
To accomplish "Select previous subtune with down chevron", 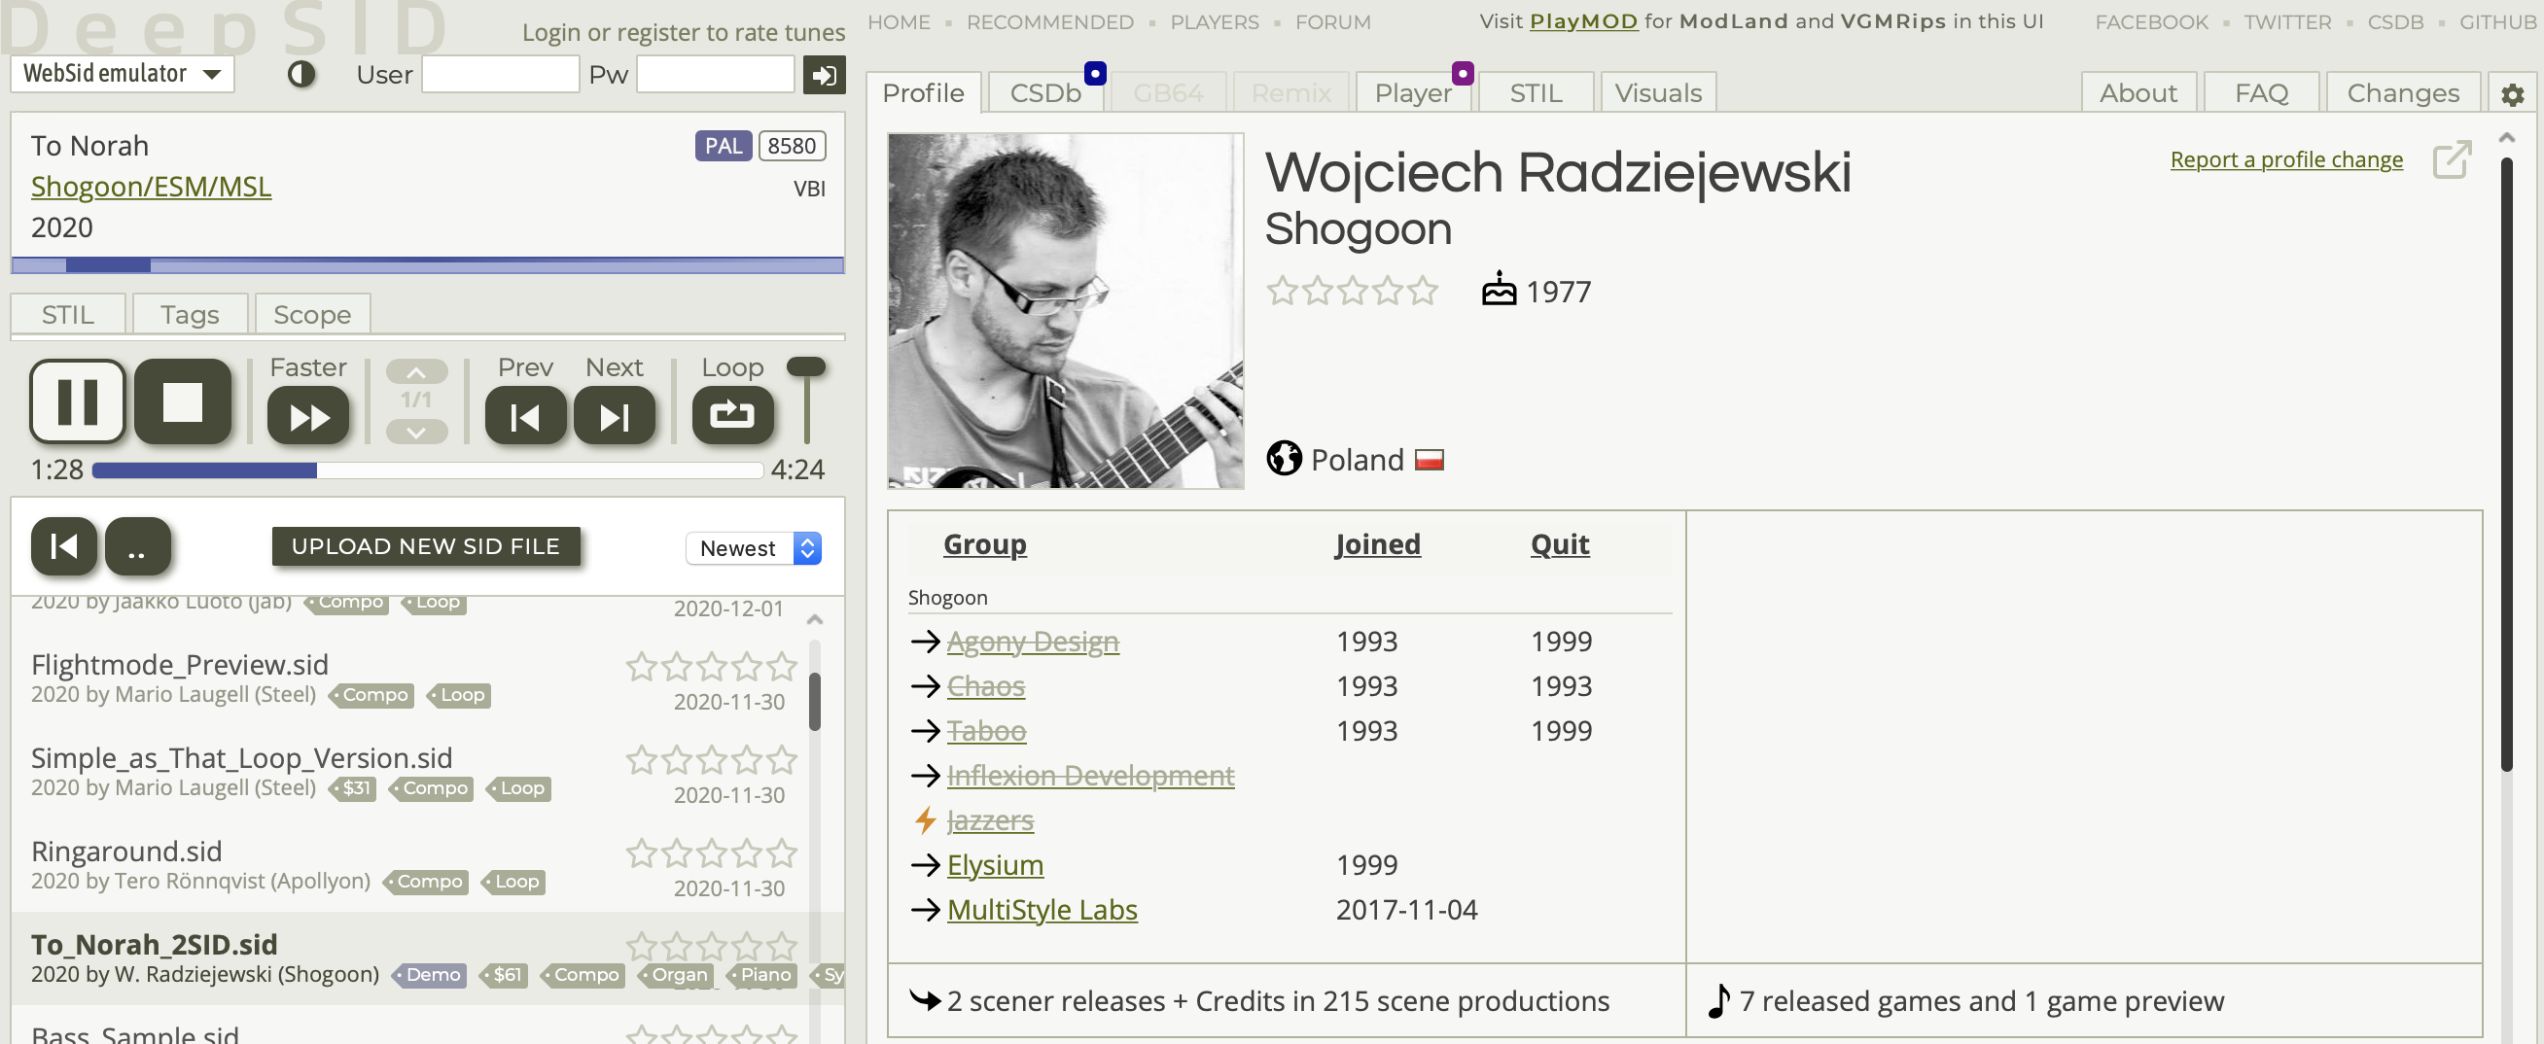I will pyautogui.click(x=416, y=432).
